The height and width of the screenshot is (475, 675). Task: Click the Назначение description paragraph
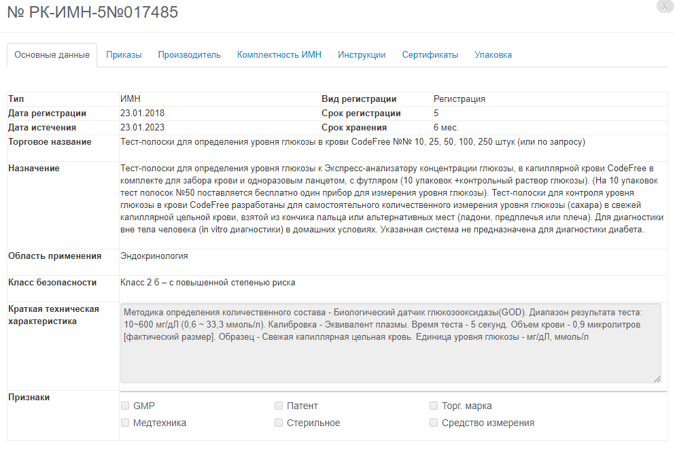[x=392, y=199]
